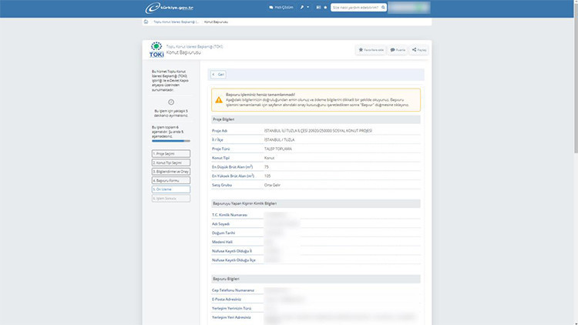Open step 3. Bilgilendirme ve Onay

[x=170, y=171]
